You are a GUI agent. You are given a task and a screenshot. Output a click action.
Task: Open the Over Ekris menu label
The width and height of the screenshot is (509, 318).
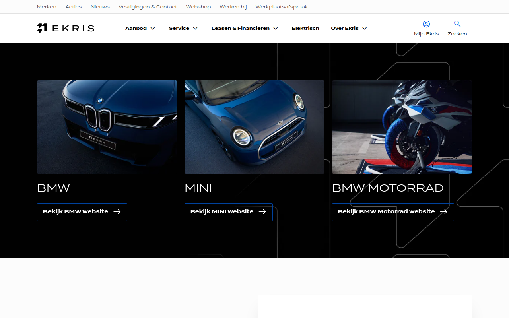pos(345,28)
